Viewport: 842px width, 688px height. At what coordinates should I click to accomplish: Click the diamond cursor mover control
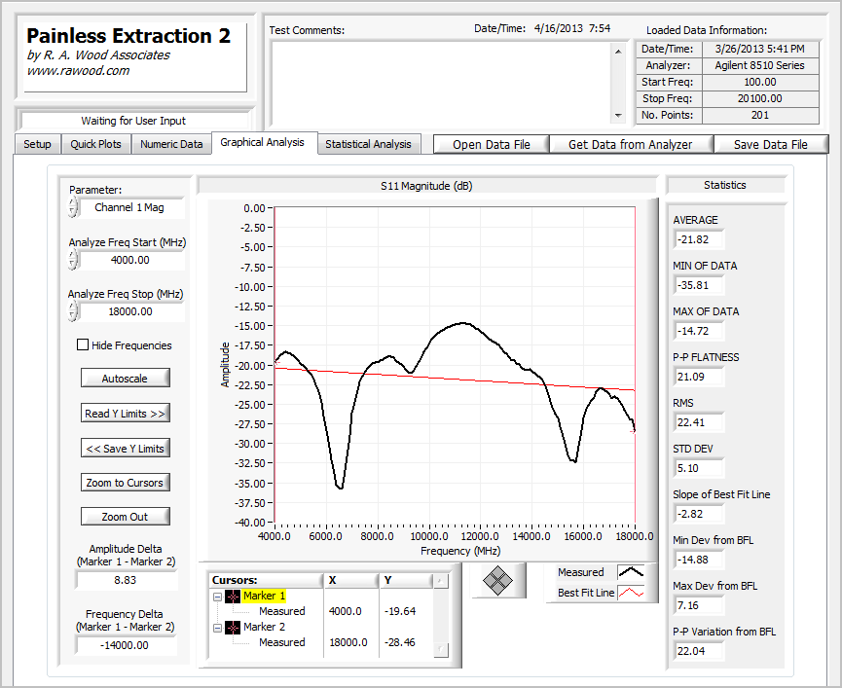tap(497, 580)
